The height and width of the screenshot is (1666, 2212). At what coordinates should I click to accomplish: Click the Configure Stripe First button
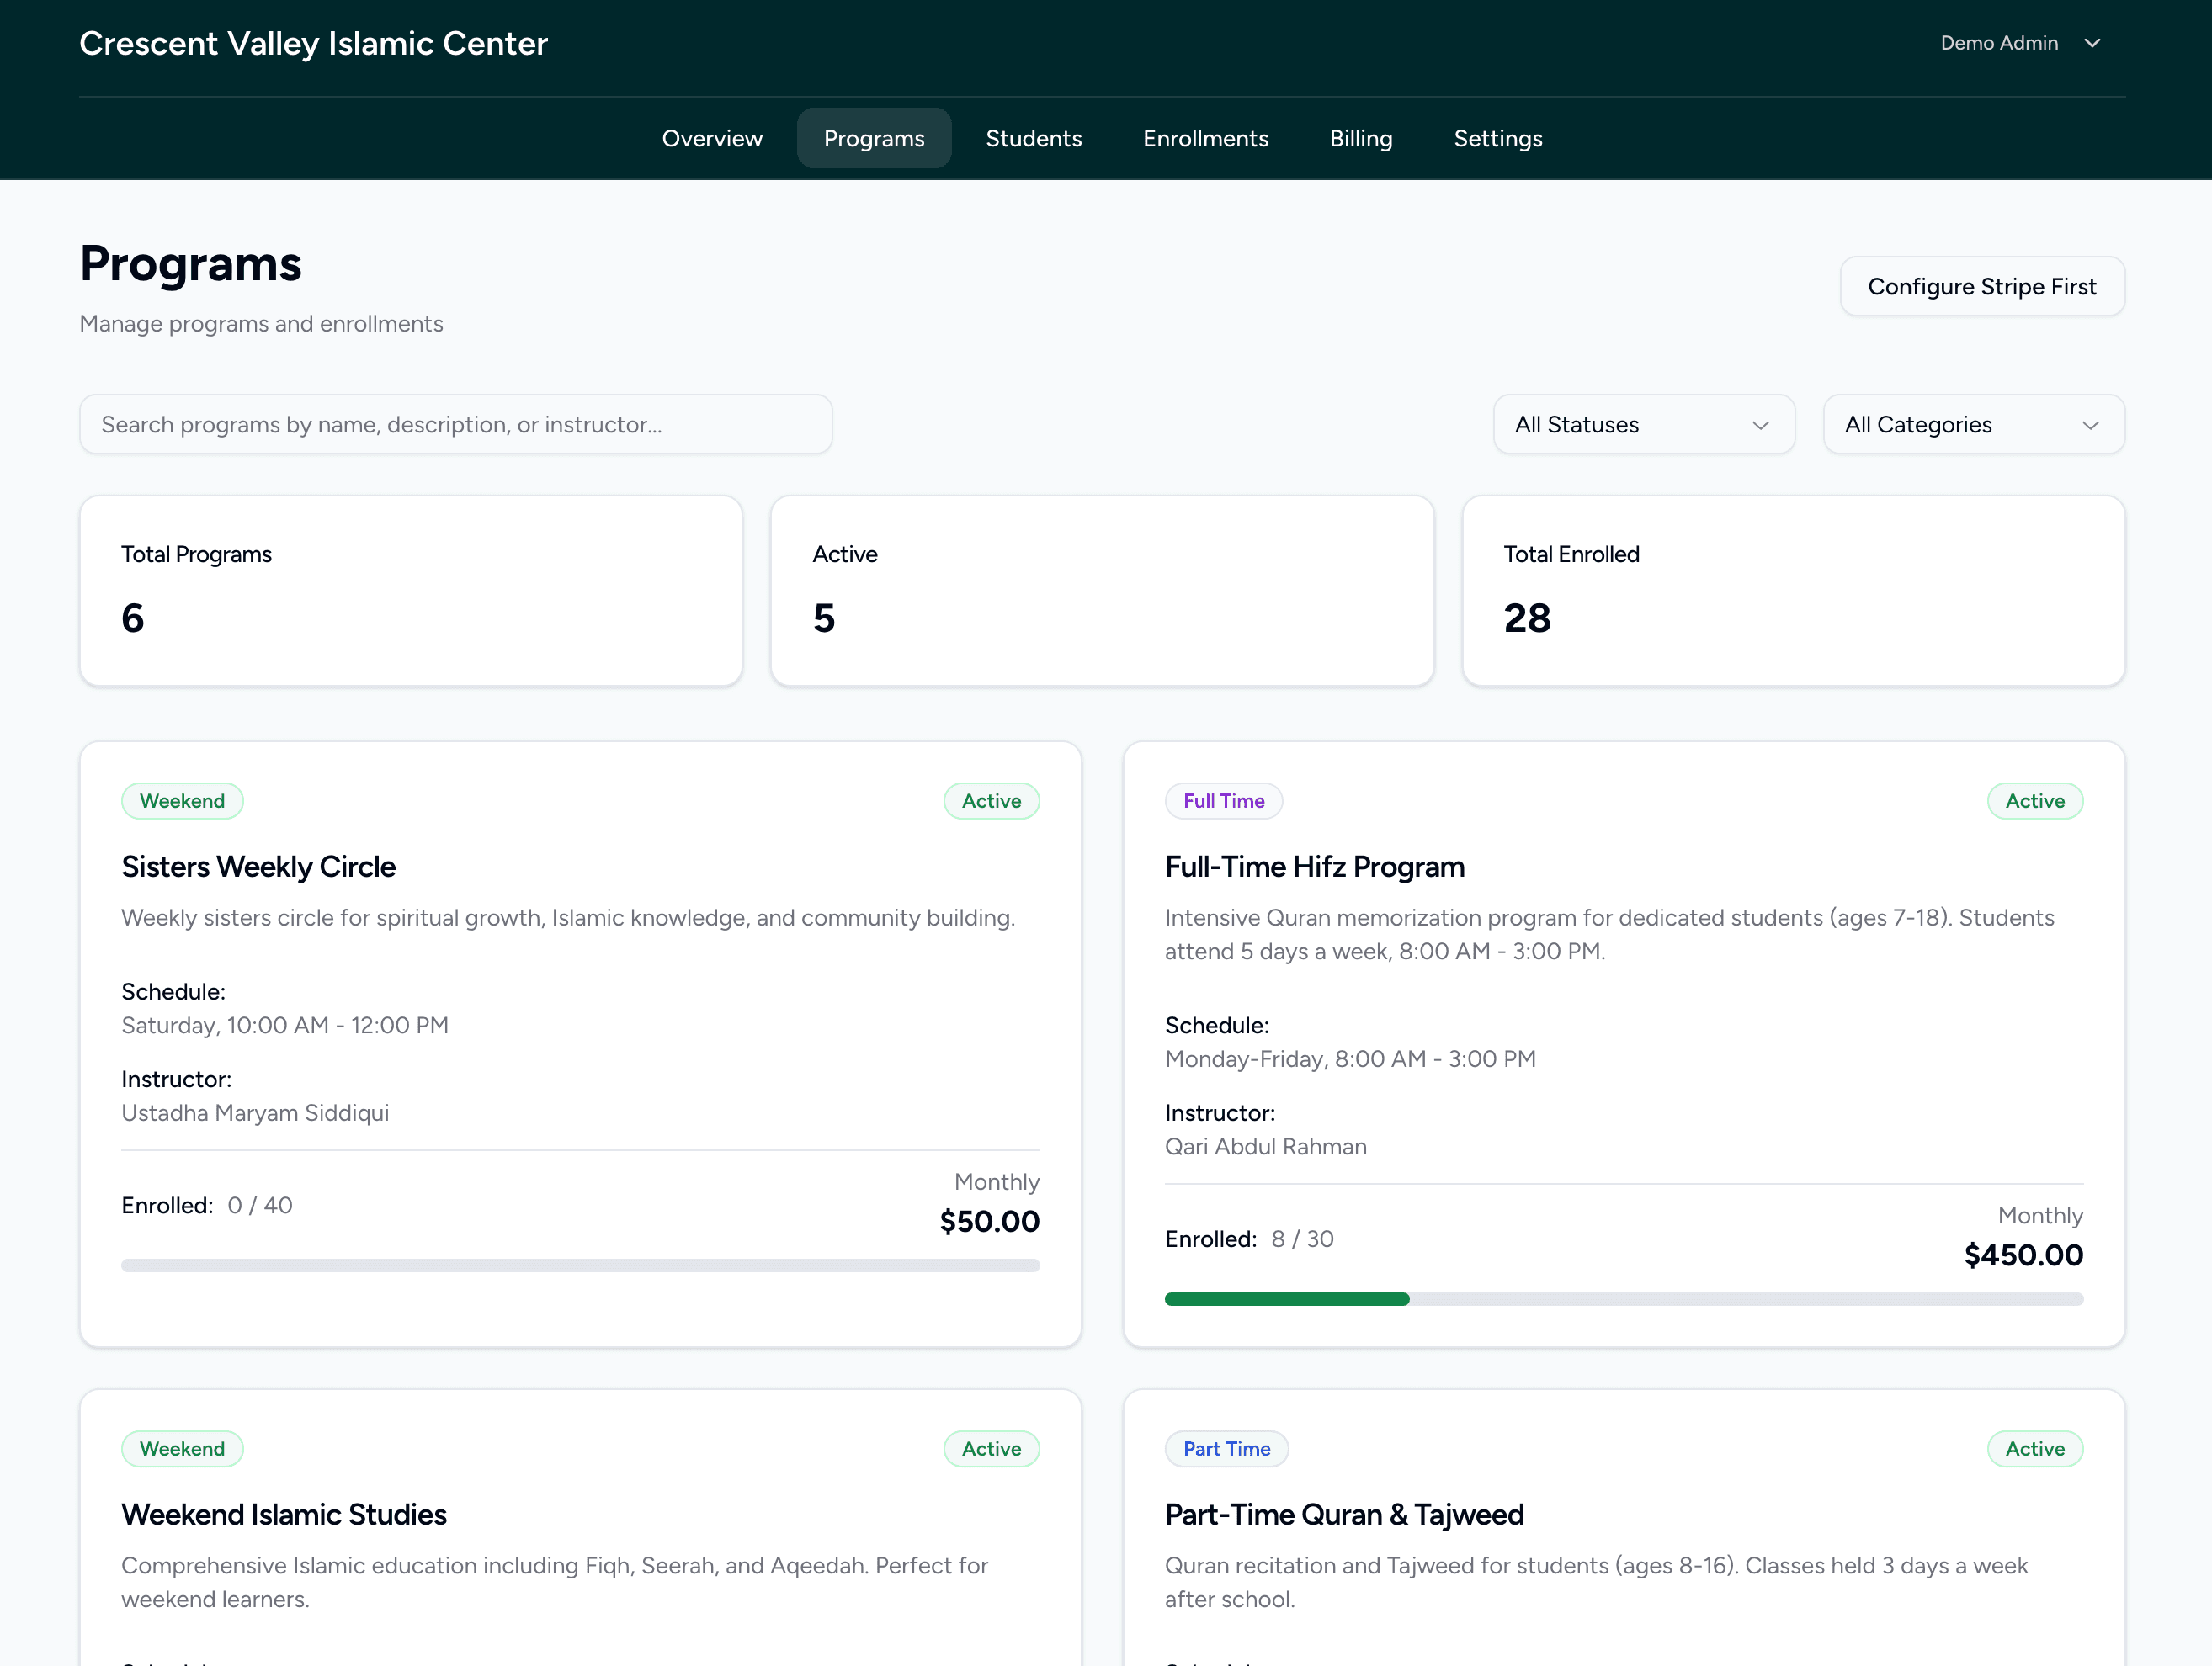coord(1982,286)
